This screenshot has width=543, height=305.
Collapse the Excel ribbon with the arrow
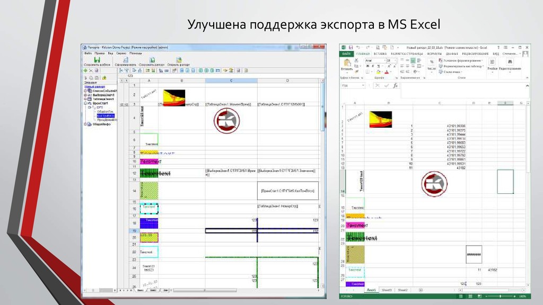pos(527,78)
